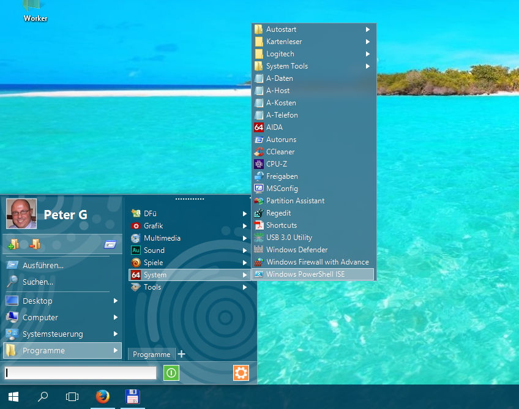Viewport: 519px width, 409px height.
Task: Open MSConfig entry
Action: click(314, 189)
